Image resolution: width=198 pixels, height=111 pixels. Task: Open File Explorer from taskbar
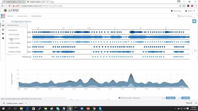[x=21, y=109]
